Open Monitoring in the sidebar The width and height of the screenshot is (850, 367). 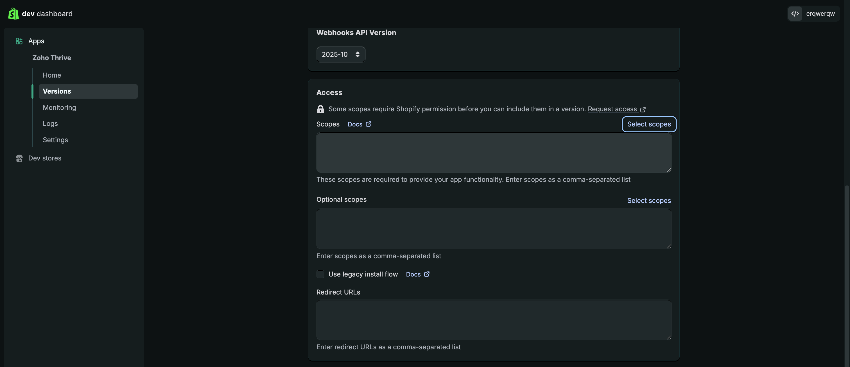59,108
